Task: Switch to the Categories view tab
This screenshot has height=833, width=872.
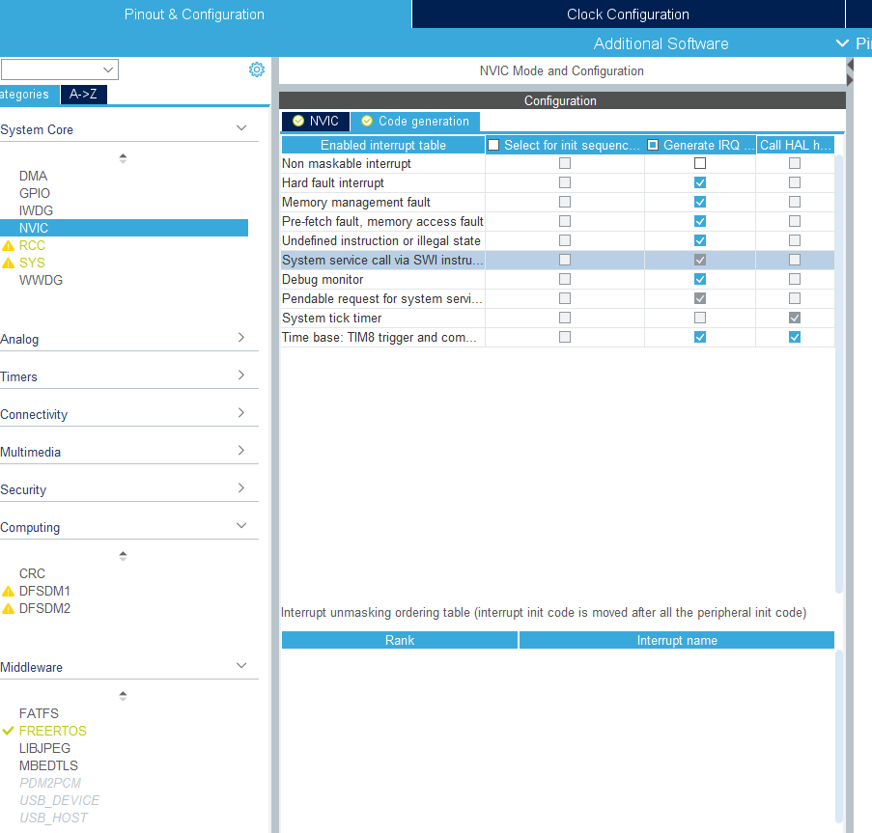Action: coord(29,95)
